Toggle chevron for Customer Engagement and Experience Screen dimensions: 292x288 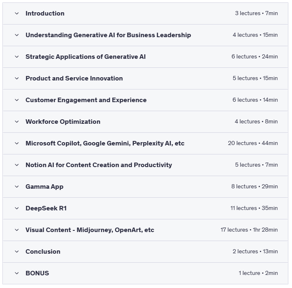(x=17, y=100)
